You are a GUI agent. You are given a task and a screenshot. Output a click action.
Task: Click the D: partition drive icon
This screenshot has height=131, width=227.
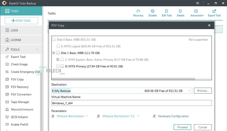(62, 66)
